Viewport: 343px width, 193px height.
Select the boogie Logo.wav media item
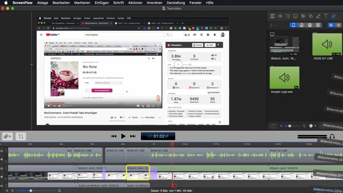pyautogui.click(x=284, y=78)
